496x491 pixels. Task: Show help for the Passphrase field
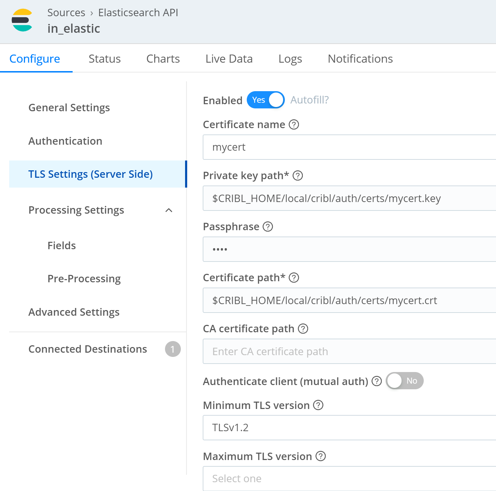[268, 227]
